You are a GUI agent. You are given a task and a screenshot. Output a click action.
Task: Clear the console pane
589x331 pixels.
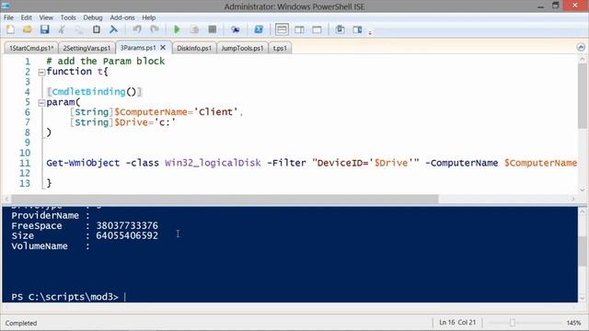tap(113, 29)
